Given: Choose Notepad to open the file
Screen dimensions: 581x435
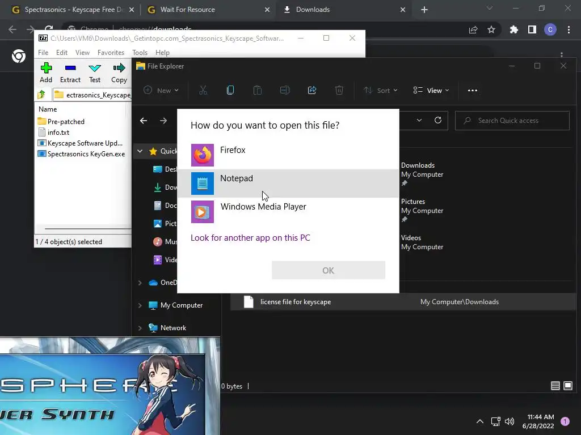Looking at the screenshot, I should 288,184.
